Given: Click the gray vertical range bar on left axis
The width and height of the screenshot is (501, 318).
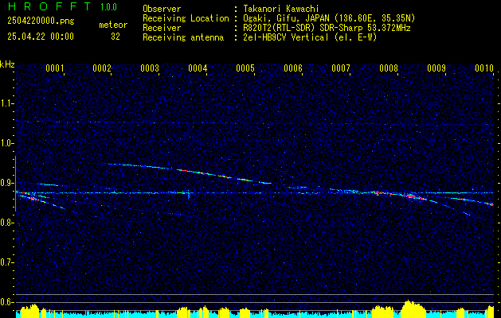Looking at the screenshot, I should click(15, 184).
